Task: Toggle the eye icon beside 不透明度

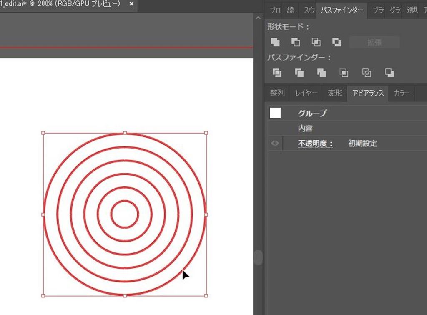Action: coord(275,144)
